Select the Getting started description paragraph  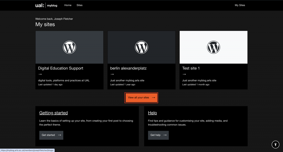pyautogui.click(x=86, y=123)
